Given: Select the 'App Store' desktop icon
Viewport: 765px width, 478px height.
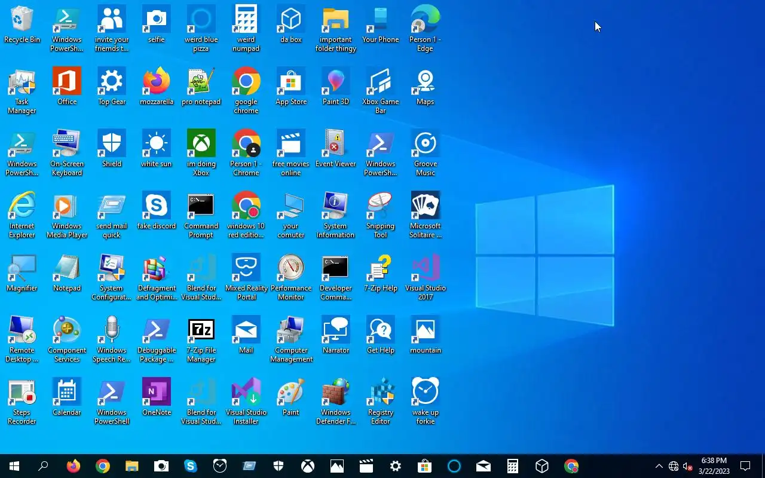Looking at the screenshot, I should click(291, 87).
